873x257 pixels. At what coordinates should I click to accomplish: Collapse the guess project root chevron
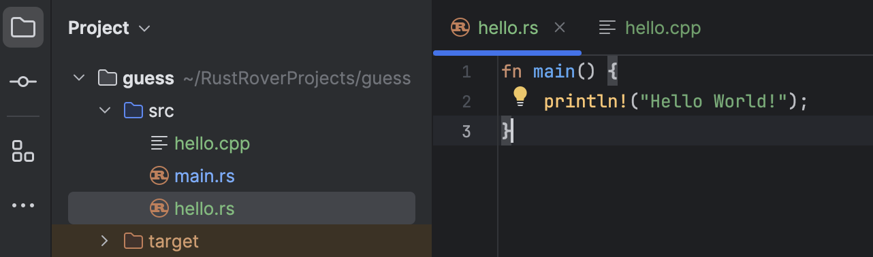point(80,78)
